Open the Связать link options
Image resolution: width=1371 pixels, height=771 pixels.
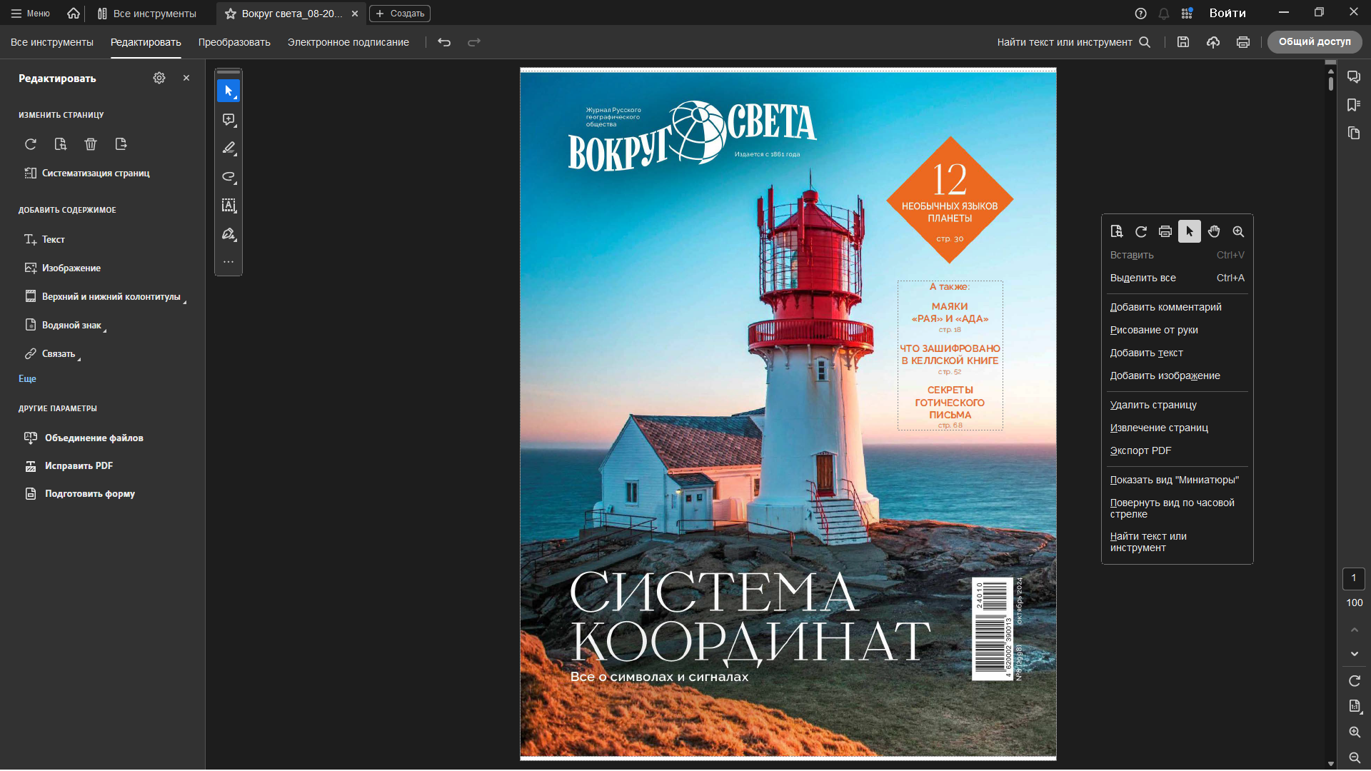pos(58,353)
